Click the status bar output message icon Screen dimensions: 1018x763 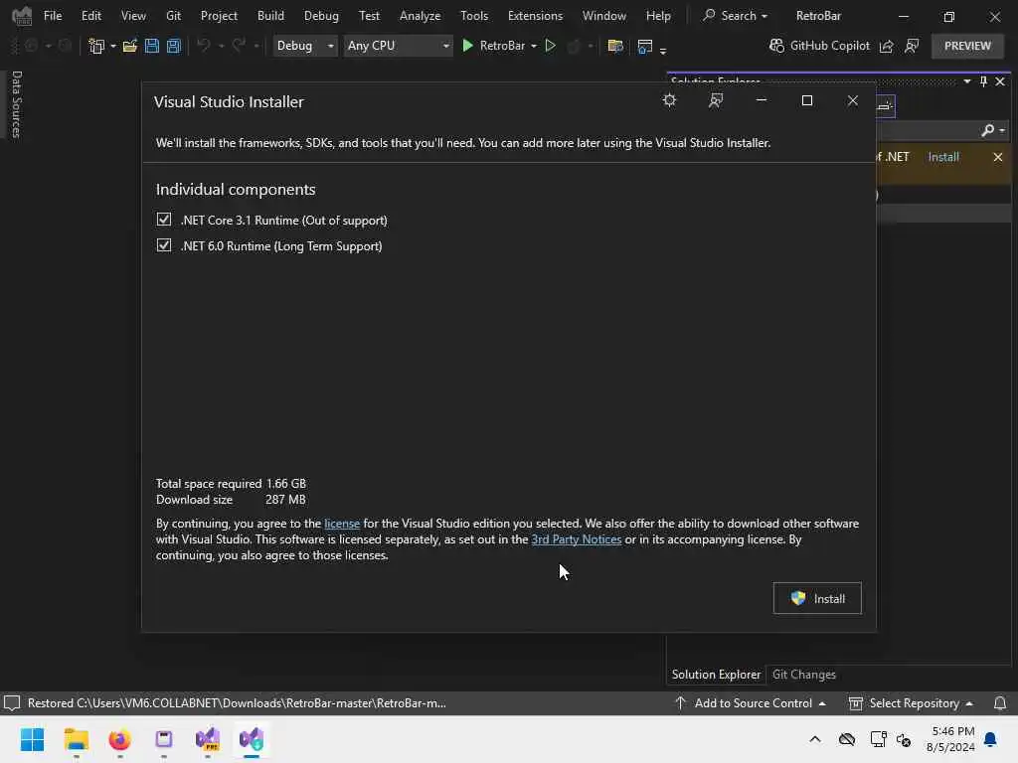click(12, 702)
